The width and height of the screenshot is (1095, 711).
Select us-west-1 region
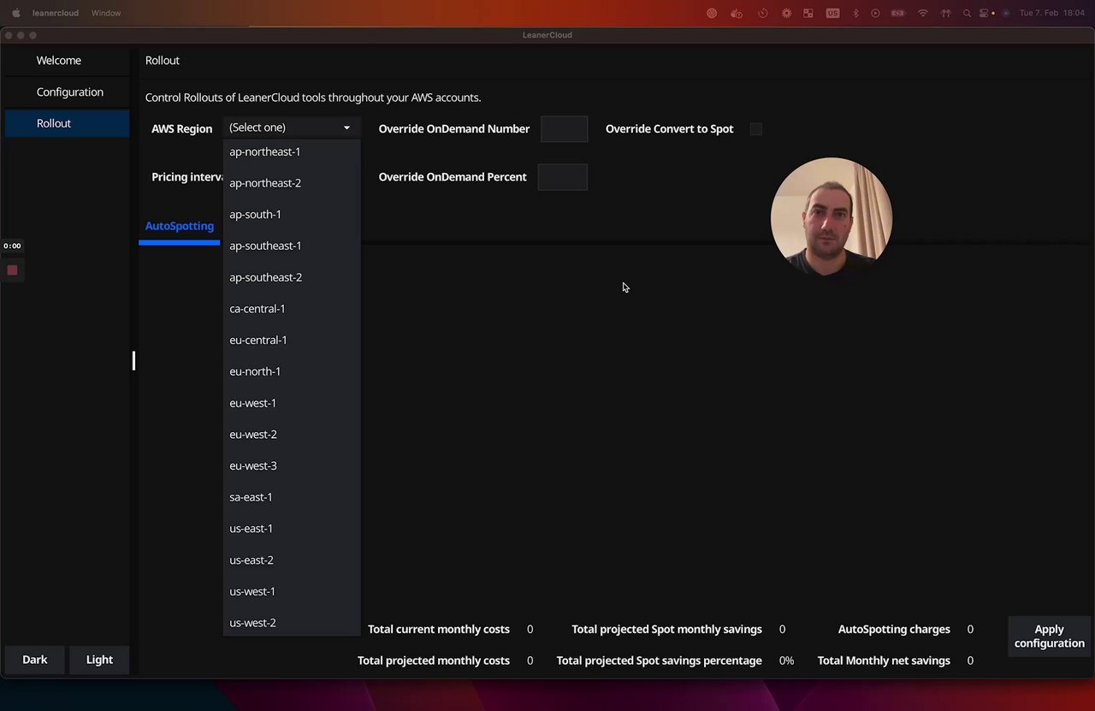point(292,591)
